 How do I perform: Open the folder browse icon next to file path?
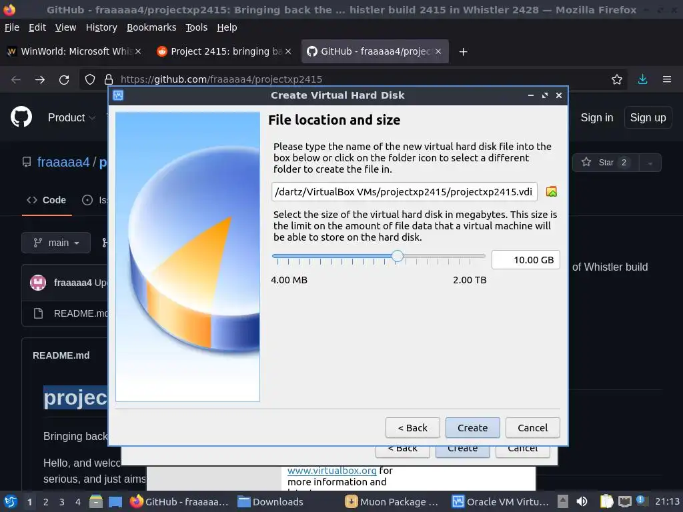(x=551, y=191)
